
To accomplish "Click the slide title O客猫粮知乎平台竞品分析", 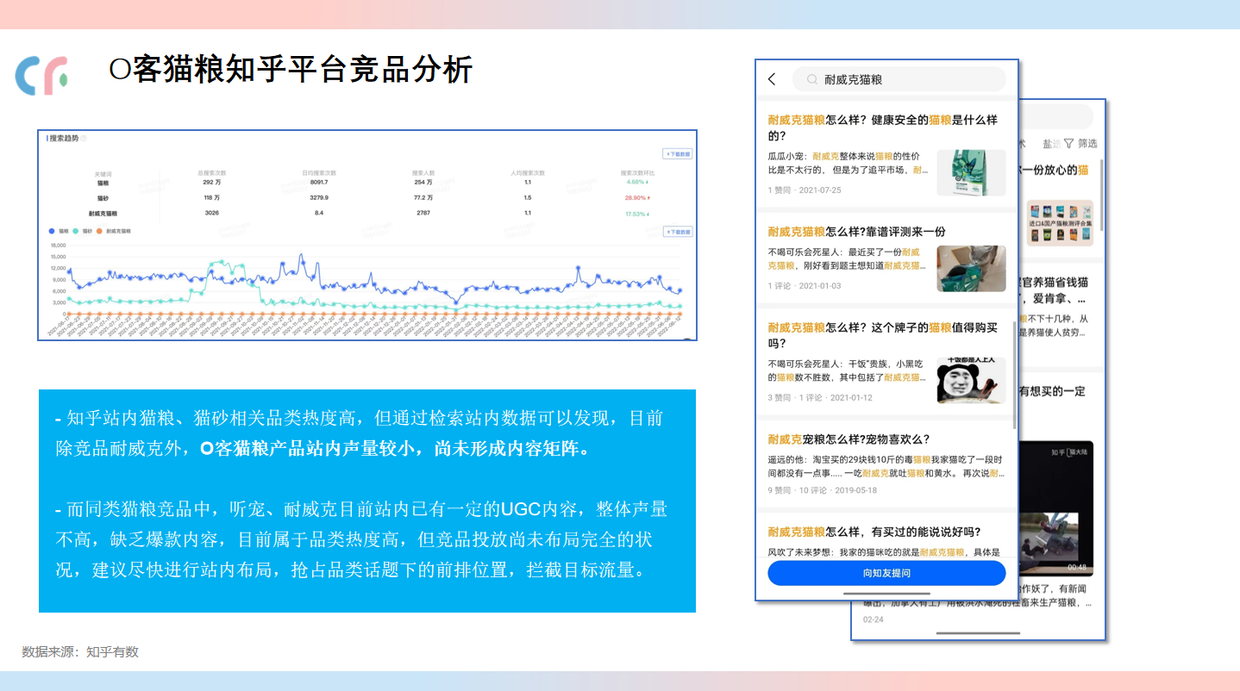I will coord(291,69).
